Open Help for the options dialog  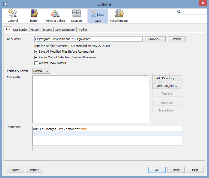(195, 170)
